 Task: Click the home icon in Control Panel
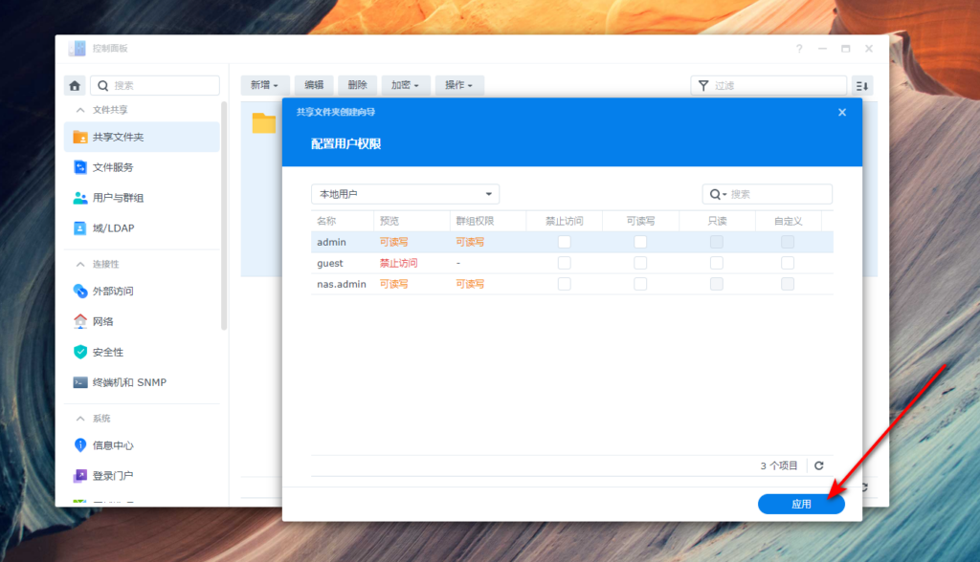[x=75, y=86]
